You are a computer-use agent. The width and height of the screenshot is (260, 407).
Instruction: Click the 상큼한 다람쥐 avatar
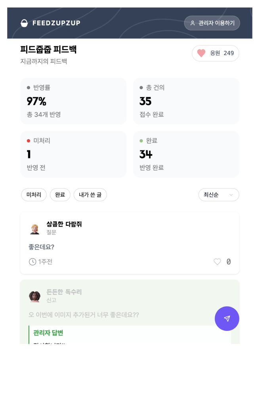(35, 228)
